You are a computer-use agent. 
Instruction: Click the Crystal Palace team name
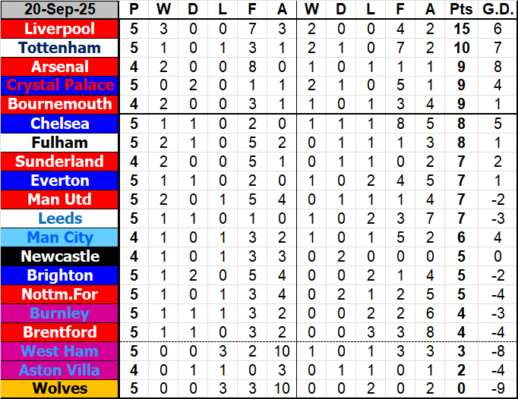pos(60,85)
